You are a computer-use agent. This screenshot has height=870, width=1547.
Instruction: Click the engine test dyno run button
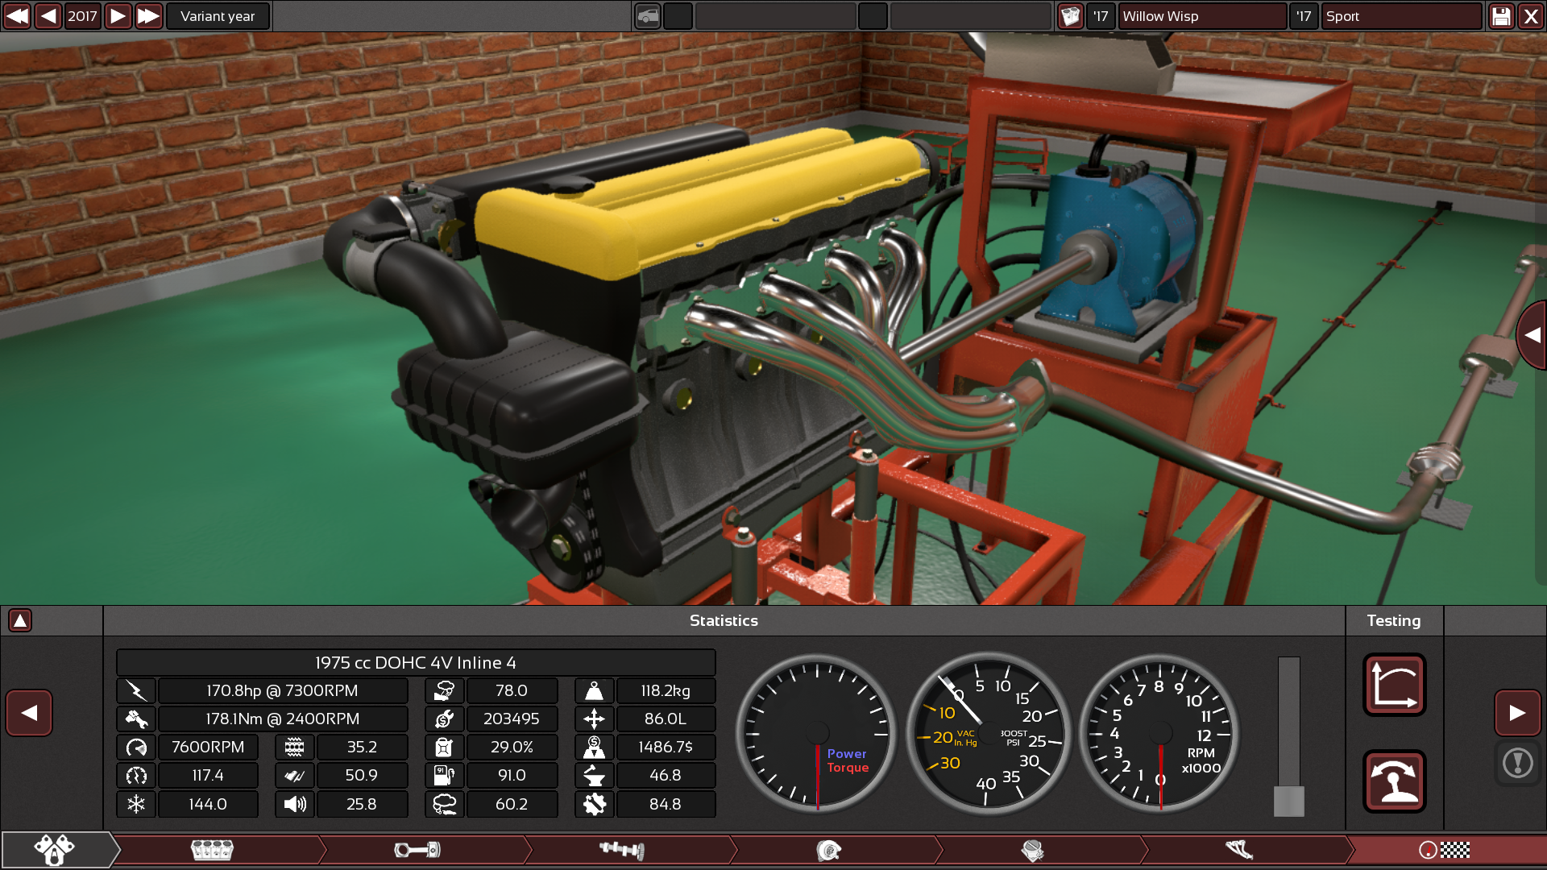1394,781
